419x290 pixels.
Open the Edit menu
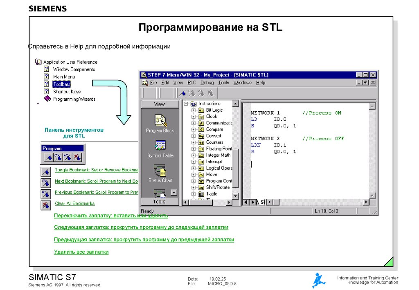(165, 83)
